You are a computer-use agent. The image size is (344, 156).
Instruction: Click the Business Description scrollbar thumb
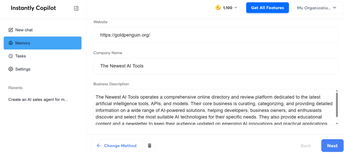pyautogui.click(x=337, y=105)
